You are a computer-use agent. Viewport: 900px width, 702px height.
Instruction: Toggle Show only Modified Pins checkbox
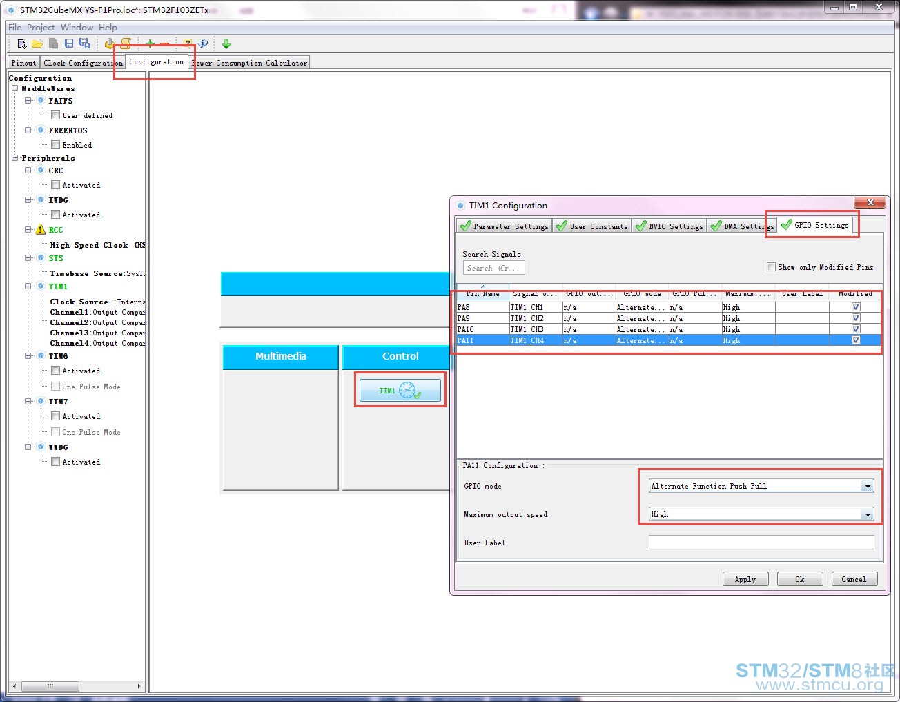tap(771, 267)
